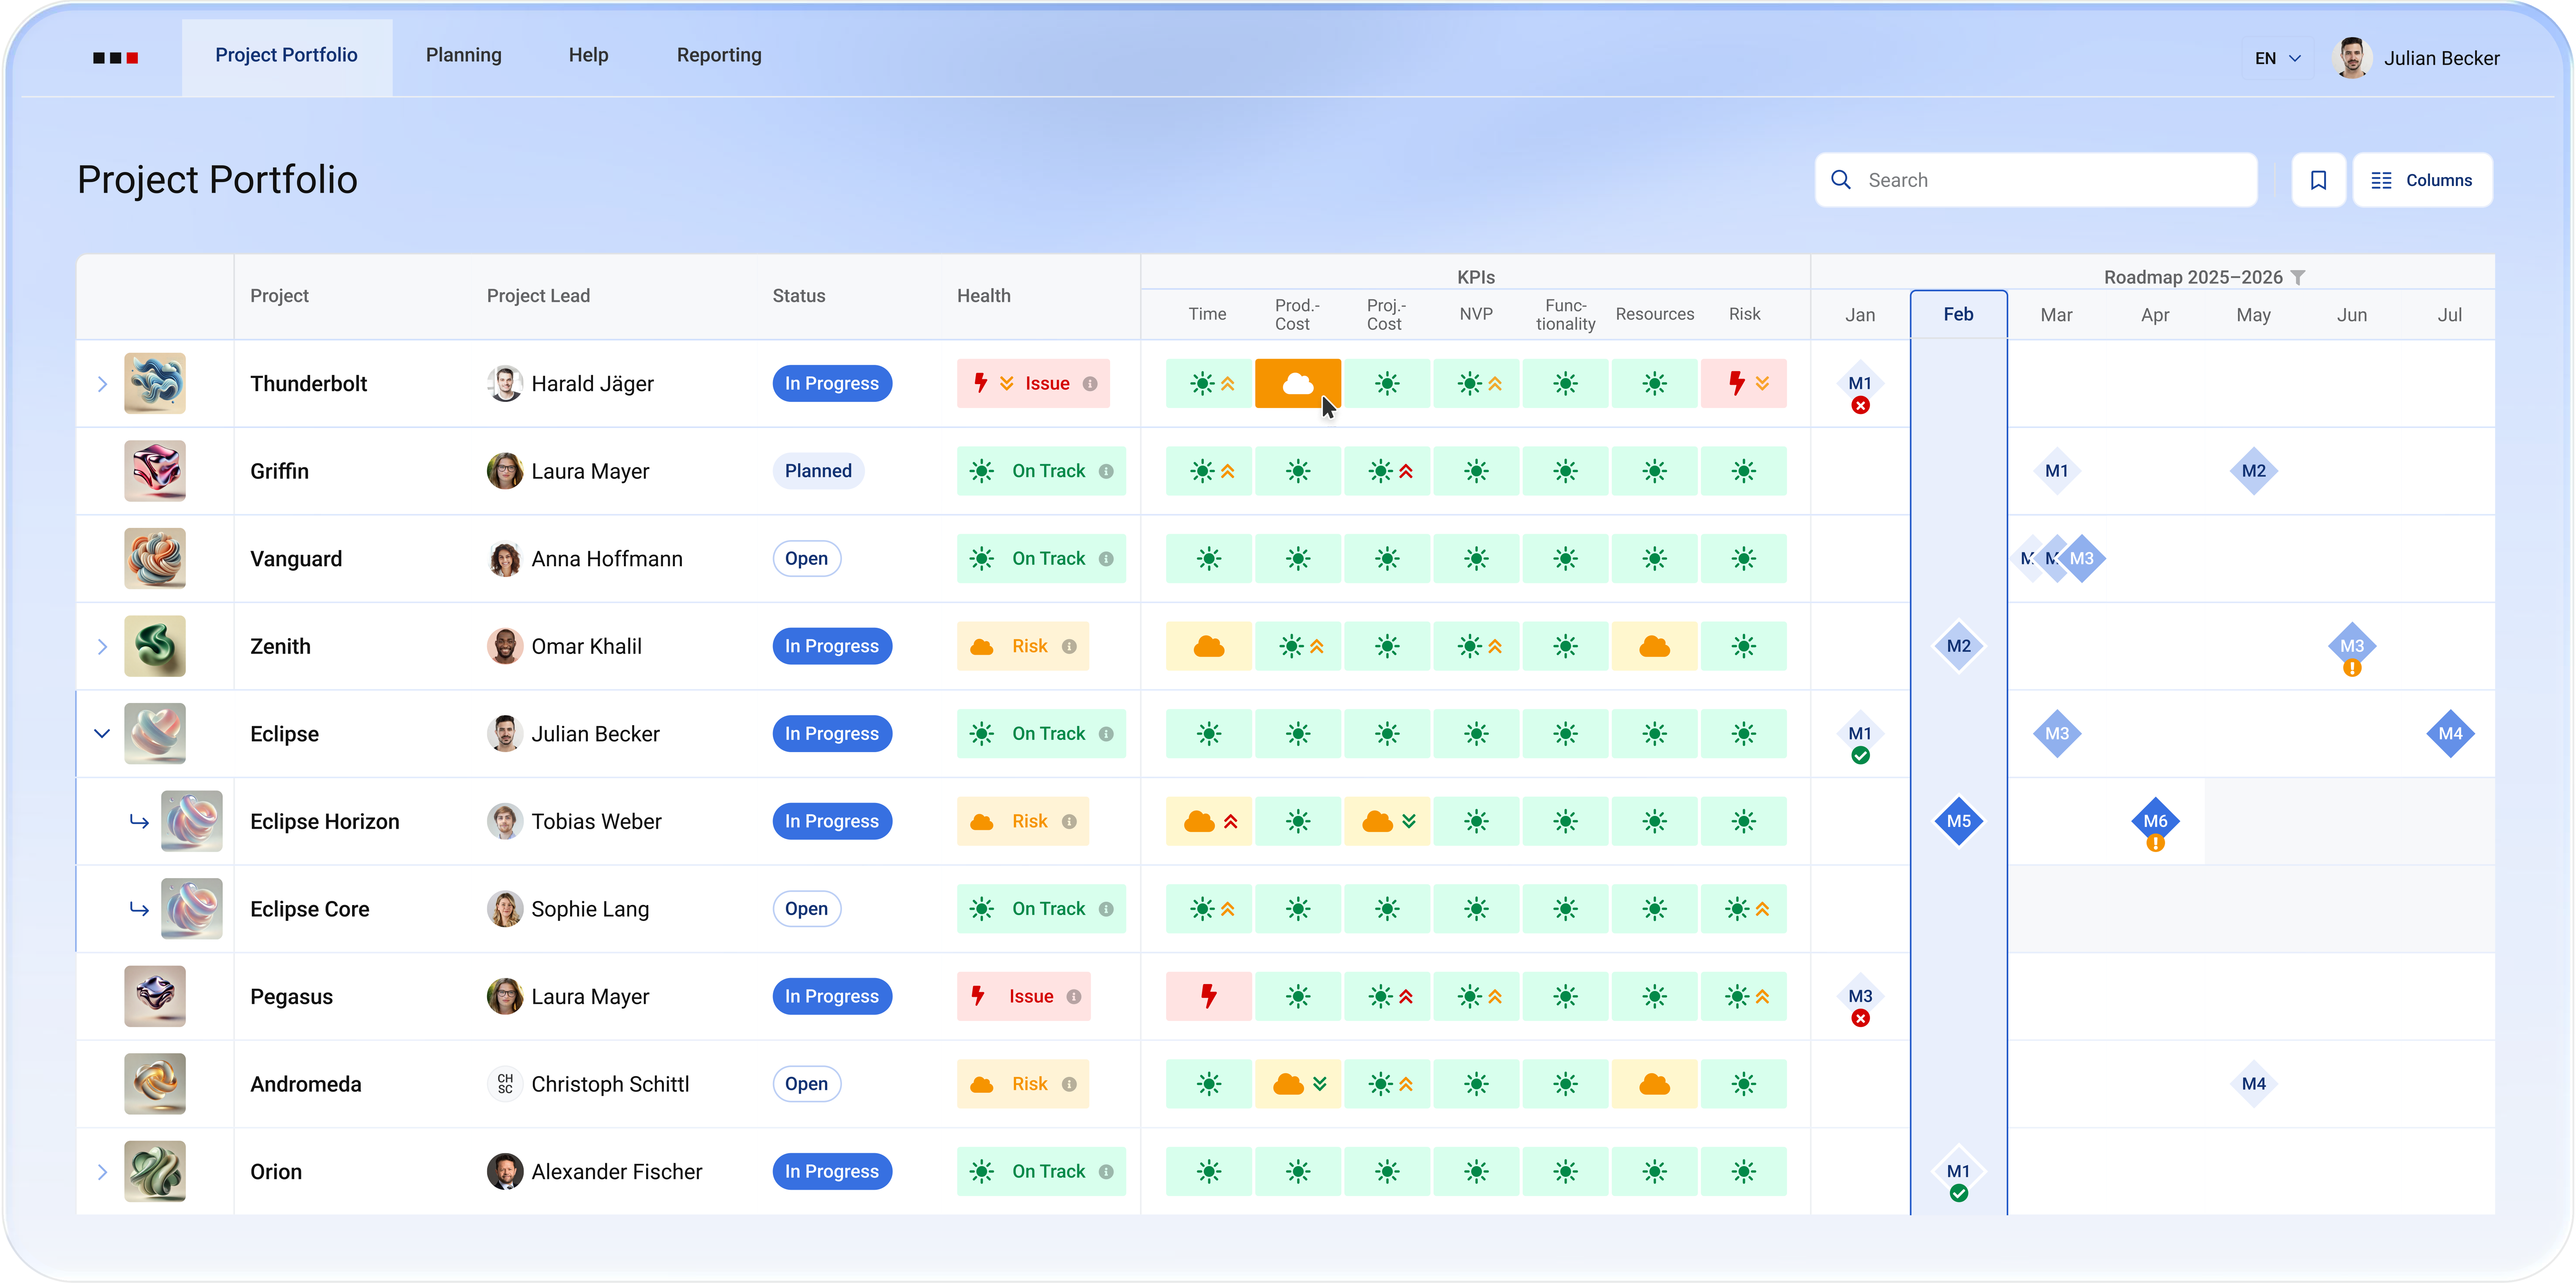Click the bookmark saved-views icon next to Columns
This screenshot has height=1285, width=2576.
click(x=2319, y=180)
